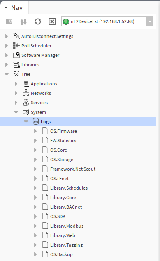Screen dimensions: 160x261
Task: Click the Nav panel tab title
Action: (17, 8)
